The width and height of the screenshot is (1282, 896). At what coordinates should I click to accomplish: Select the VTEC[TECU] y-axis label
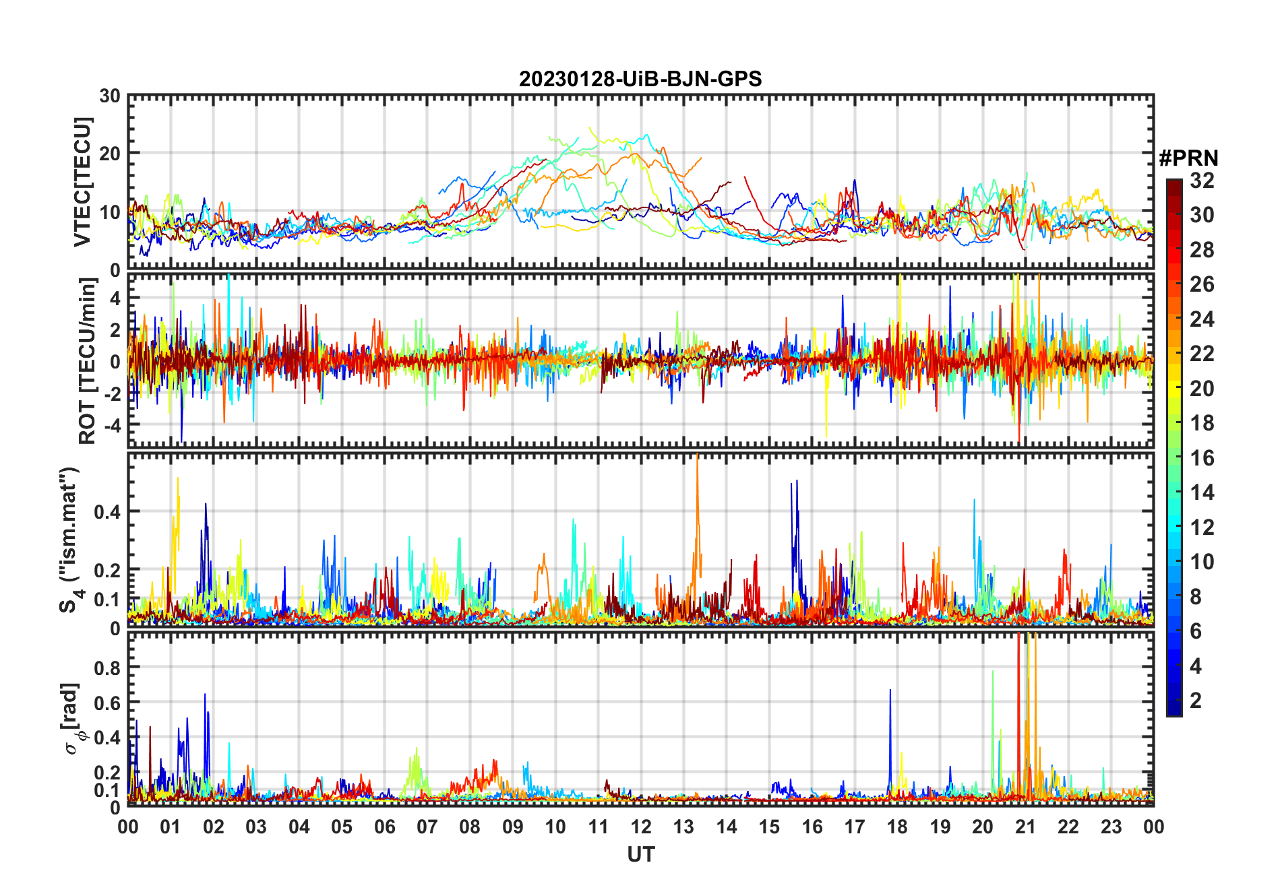[x=82, y=183]
